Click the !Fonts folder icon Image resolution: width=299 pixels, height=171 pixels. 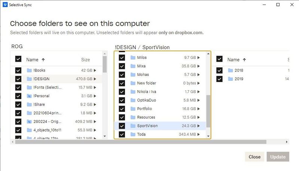29,88
